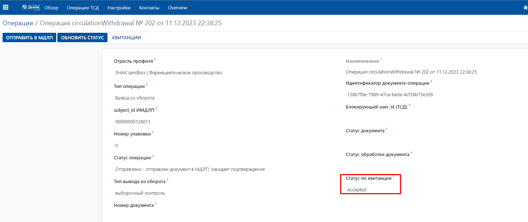Viewport: 528px width, 222px height.
Task: Click help mark next to Идентификатор документа-операции
Action: click(431, 81)
